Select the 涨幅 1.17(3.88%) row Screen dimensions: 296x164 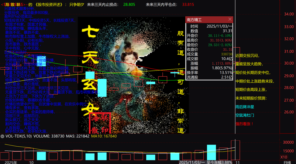[209, 63]
